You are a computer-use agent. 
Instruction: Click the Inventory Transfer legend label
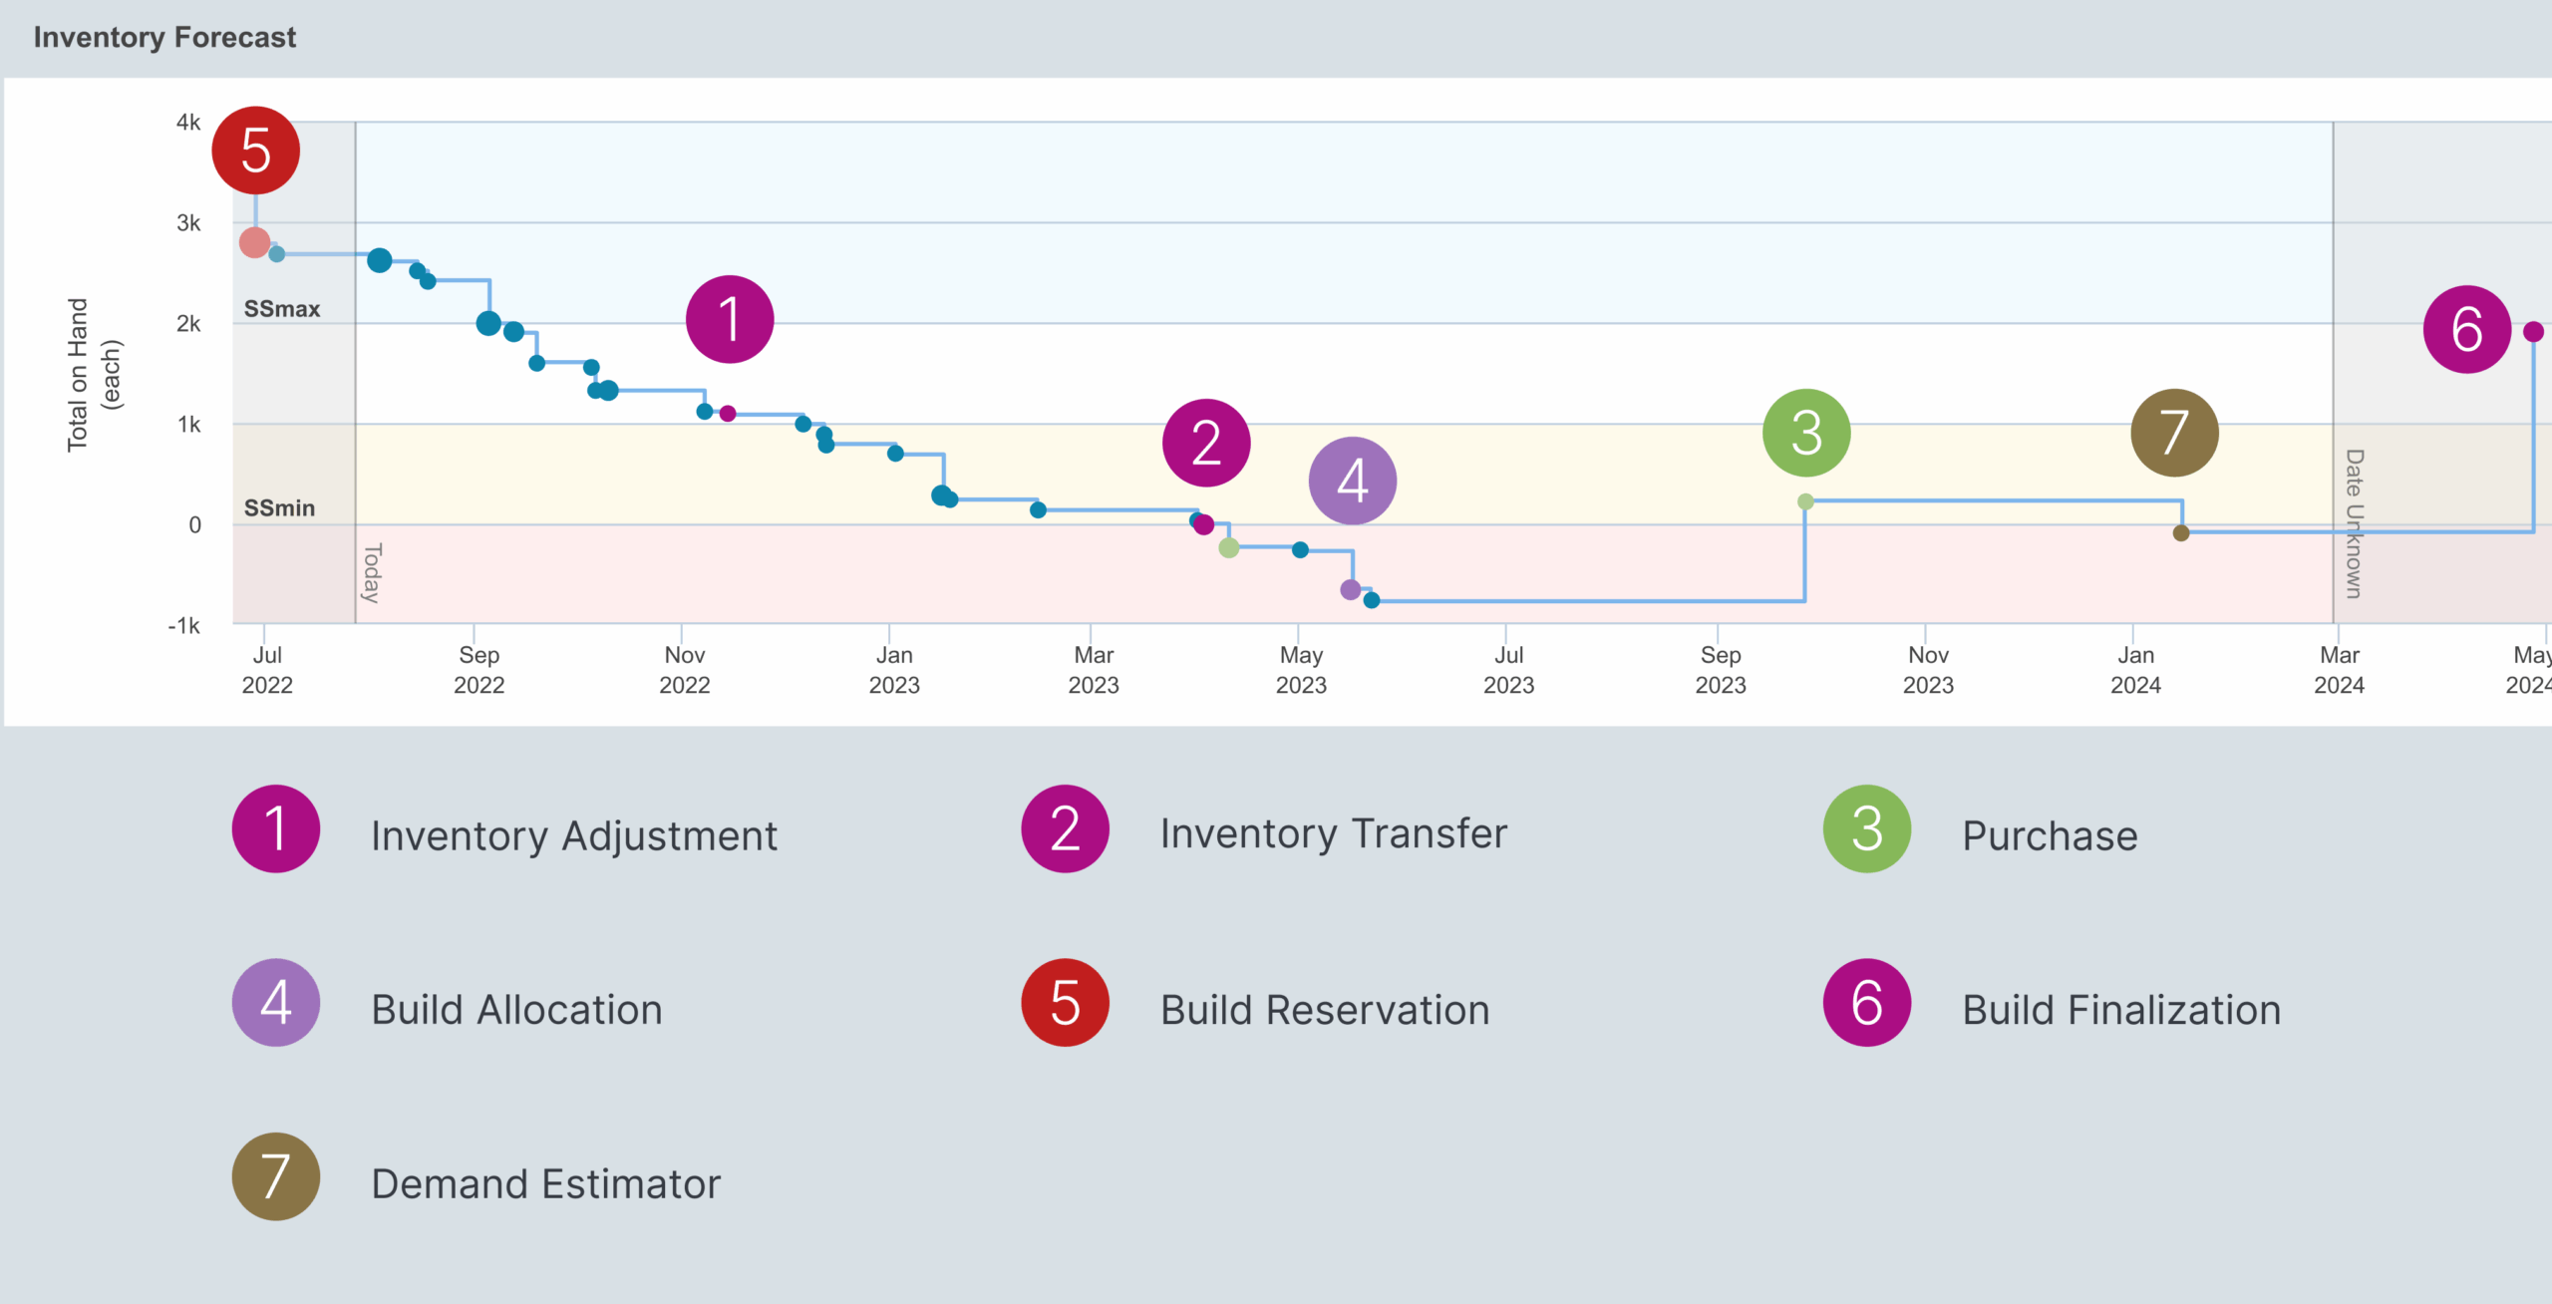[x=1333, y=833]
